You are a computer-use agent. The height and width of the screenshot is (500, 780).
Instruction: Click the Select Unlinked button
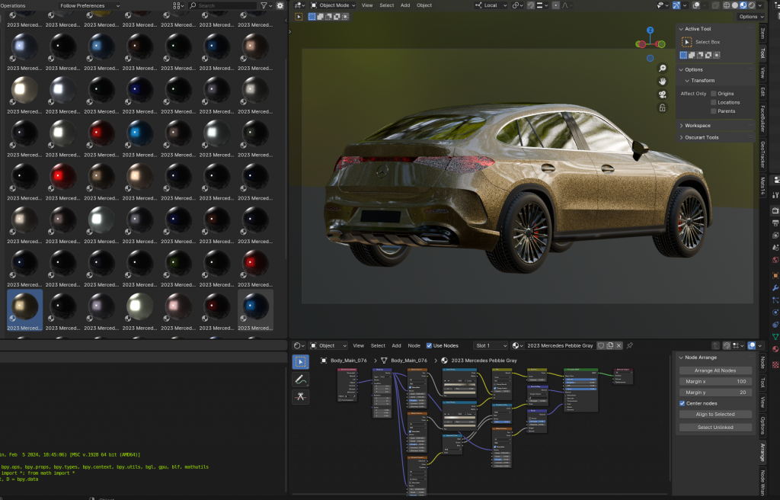pos(715,427)
